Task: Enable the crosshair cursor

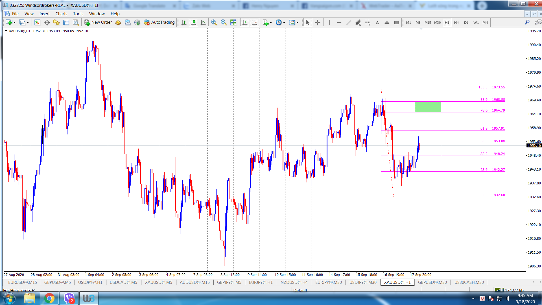Action: [x=317, y=22]
